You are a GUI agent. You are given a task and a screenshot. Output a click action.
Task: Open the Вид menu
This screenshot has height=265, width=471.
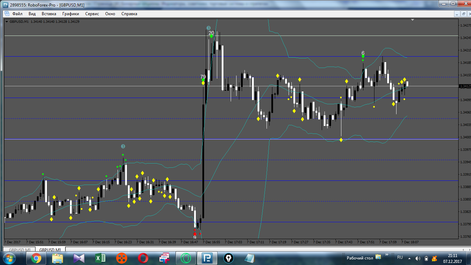(x=32, y=14)
